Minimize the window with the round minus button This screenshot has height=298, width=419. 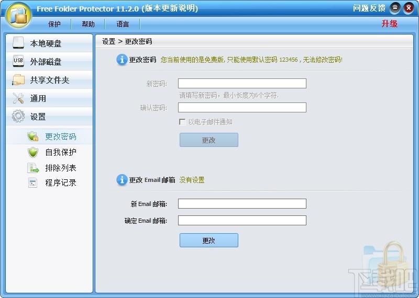click(x=395, y=8)
